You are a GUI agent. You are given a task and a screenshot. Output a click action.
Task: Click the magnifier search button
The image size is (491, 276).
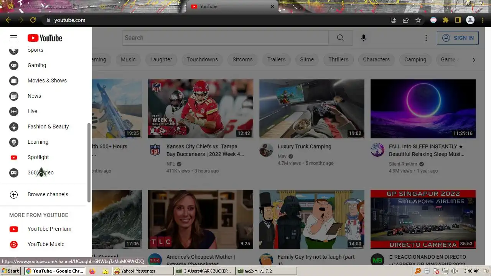pos(340,38)
